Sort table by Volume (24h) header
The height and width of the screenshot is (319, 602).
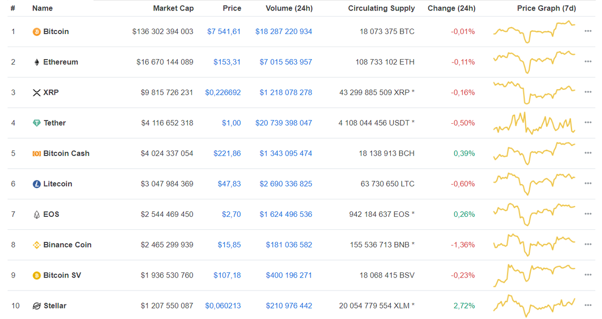289,9
